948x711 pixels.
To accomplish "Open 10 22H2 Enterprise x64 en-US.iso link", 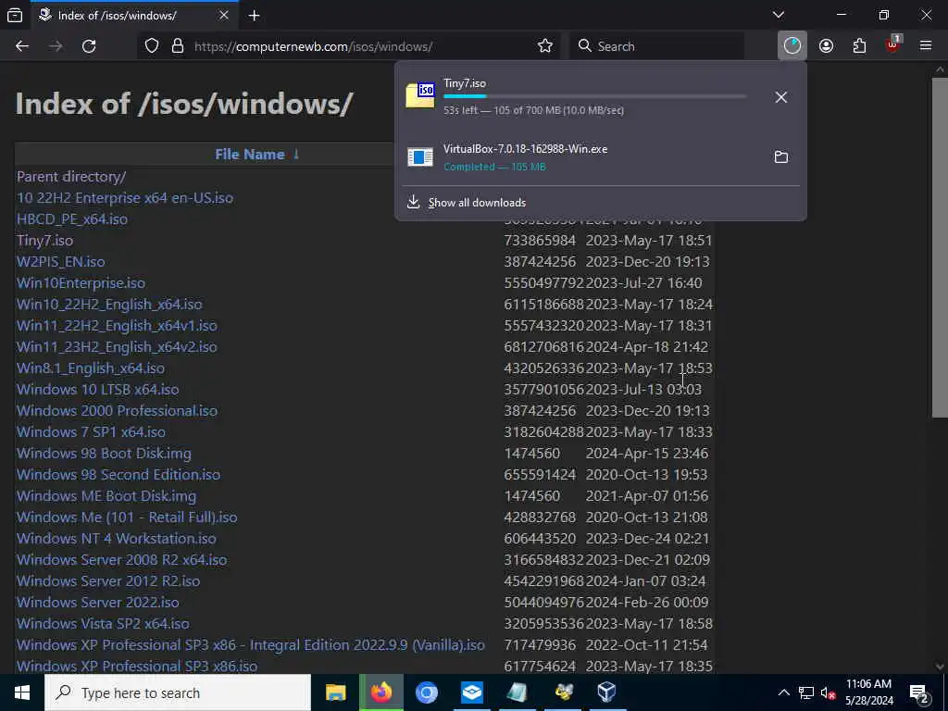I will pyautogui.click(x=125, y=198).
